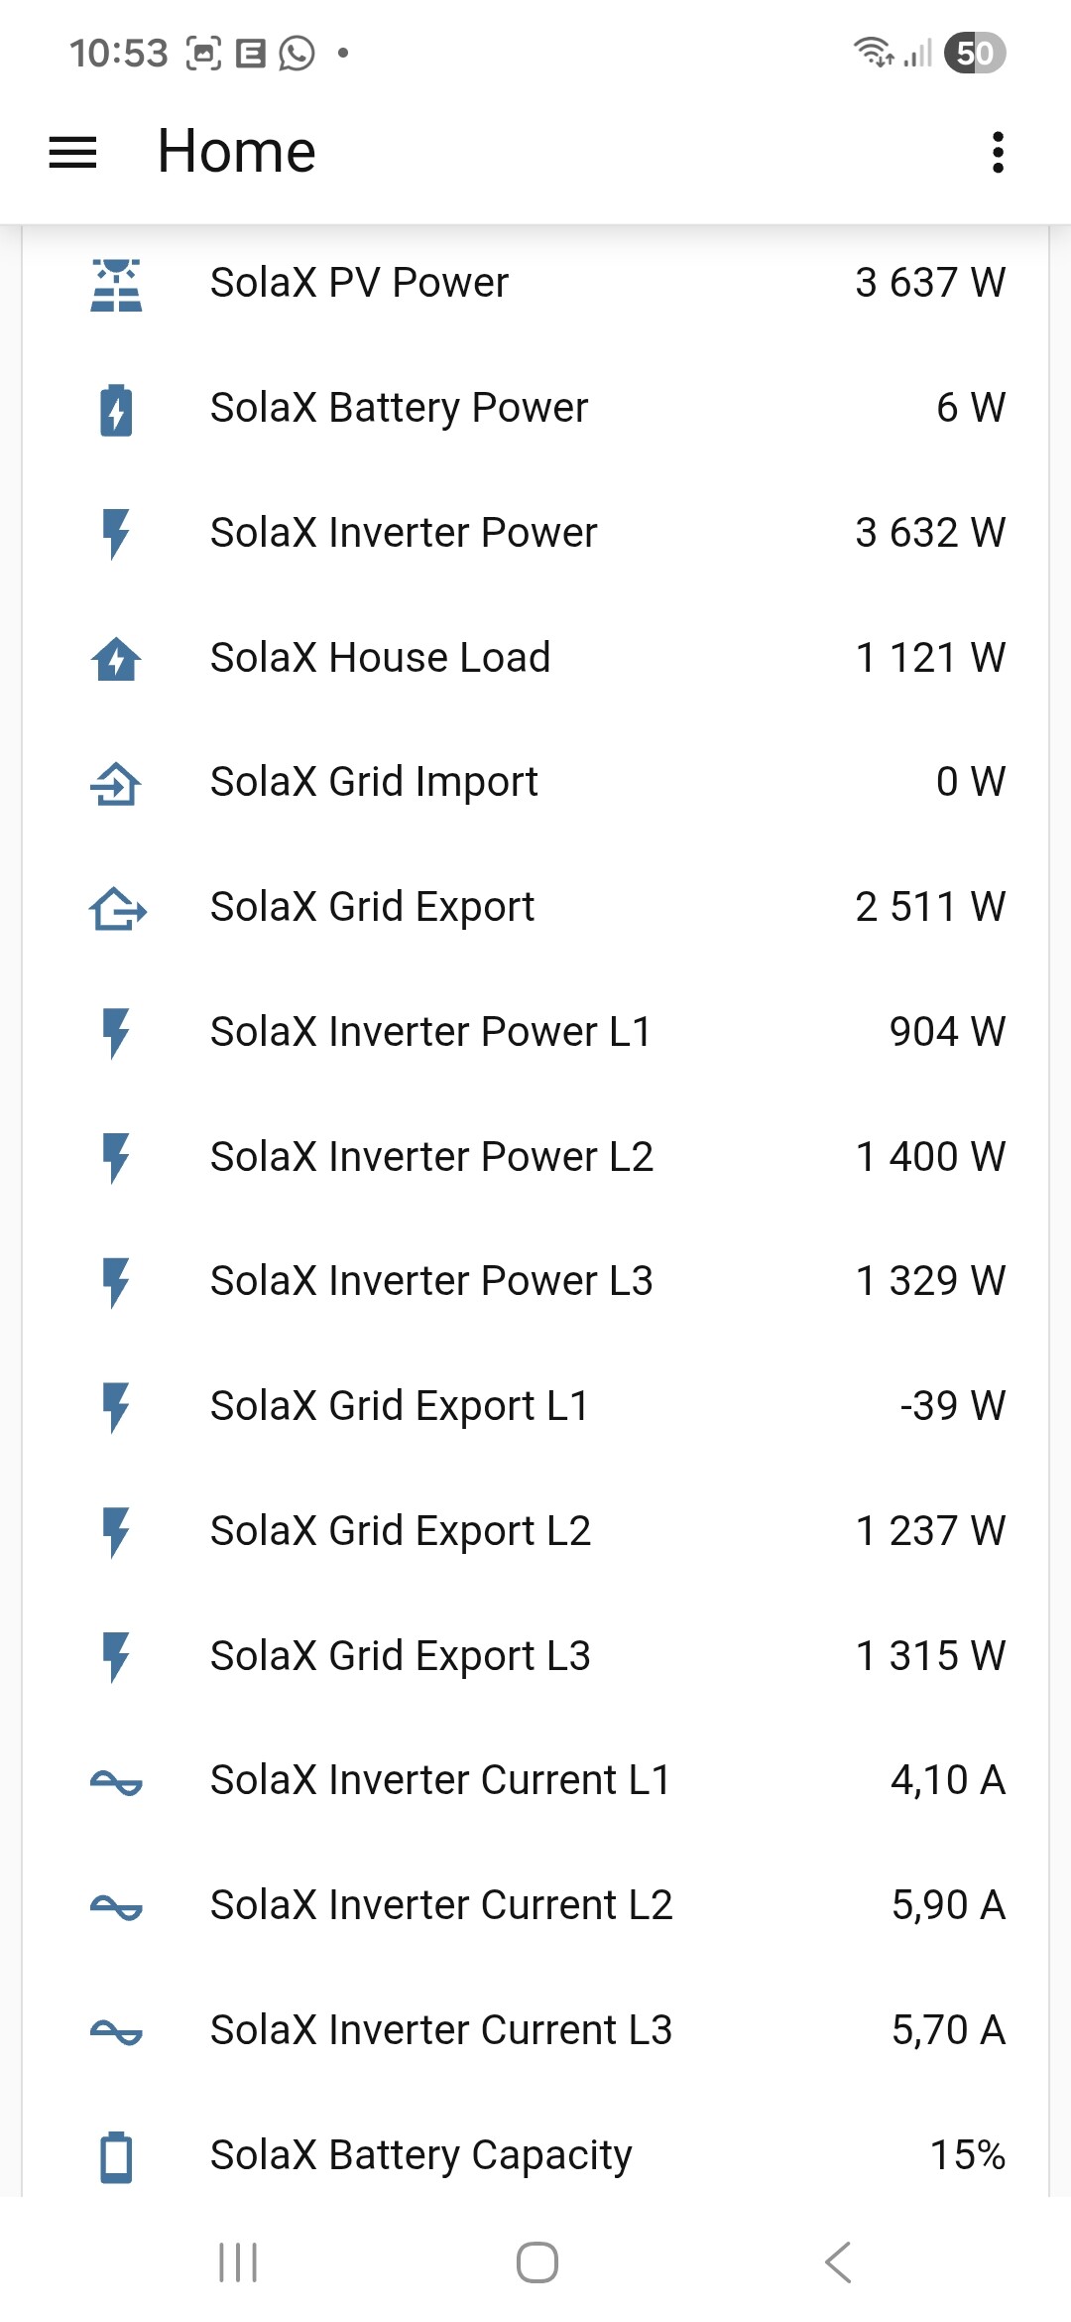The height and width of the screenshot is (2322, 1071).
Task: Tap the SolaX Grid Export L3 label
Action: click(401, 1656)
